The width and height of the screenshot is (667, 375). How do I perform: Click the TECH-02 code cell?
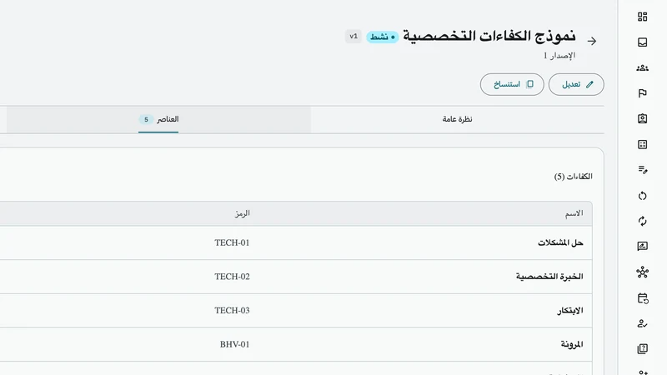click(x=232, y=277)
